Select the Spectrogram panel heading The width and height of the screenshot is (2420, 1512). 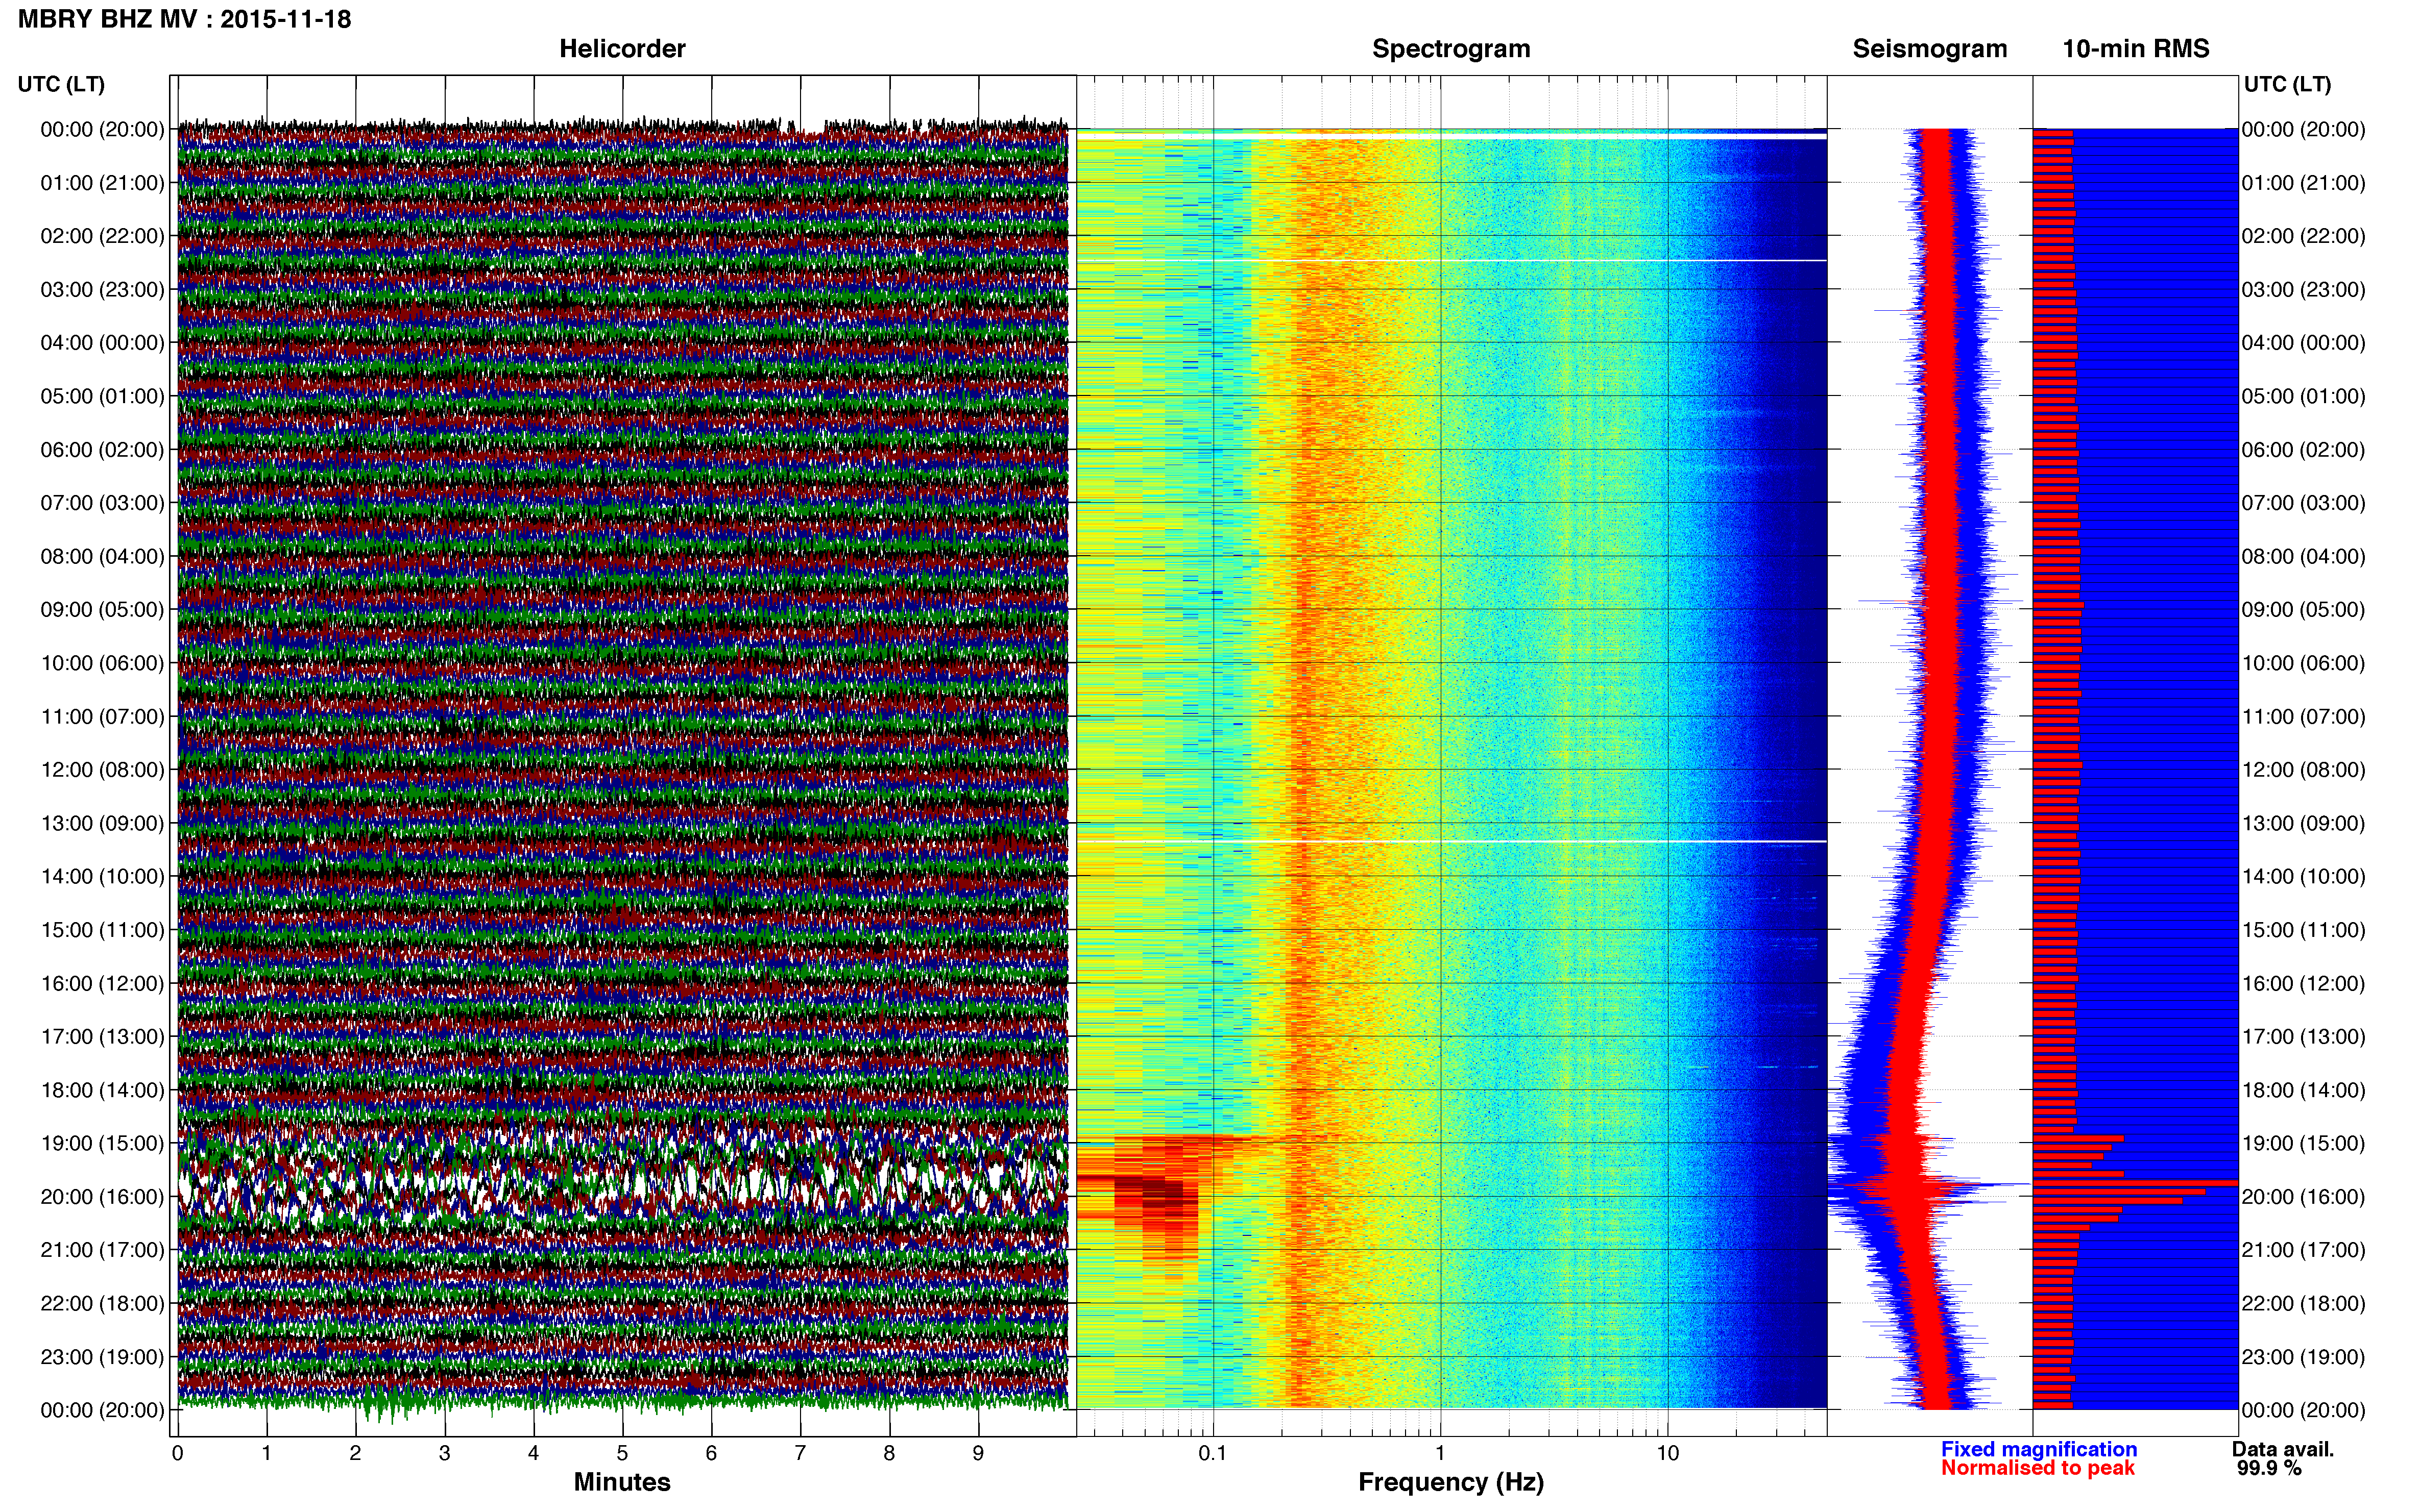point(1450,49)
